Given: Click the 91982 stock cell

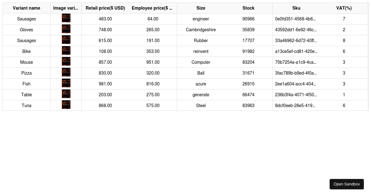Looking at the screenshot, I should 249,51.
